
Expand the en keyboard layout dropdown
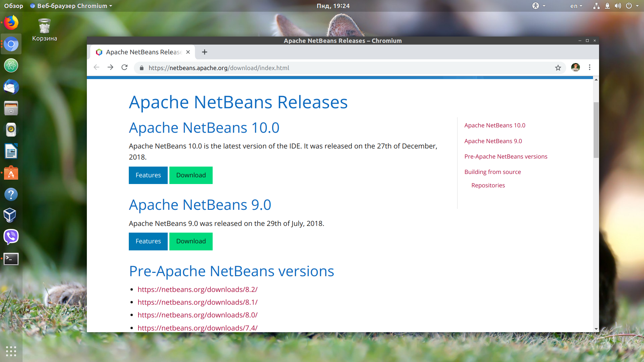[576, 6]
